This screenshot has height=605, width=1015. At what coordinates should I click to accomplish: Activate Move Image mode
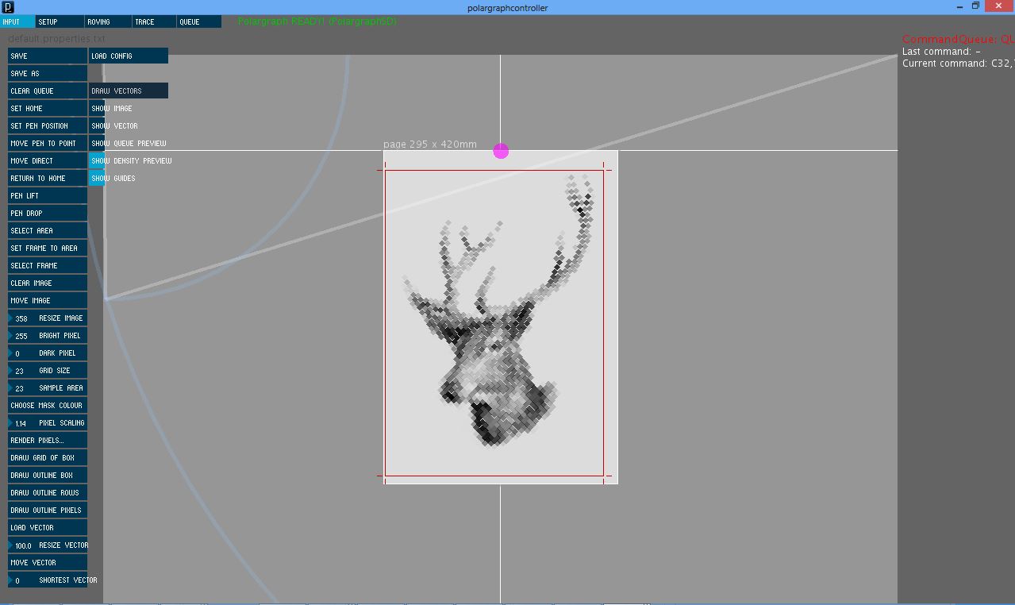(48, 300)
